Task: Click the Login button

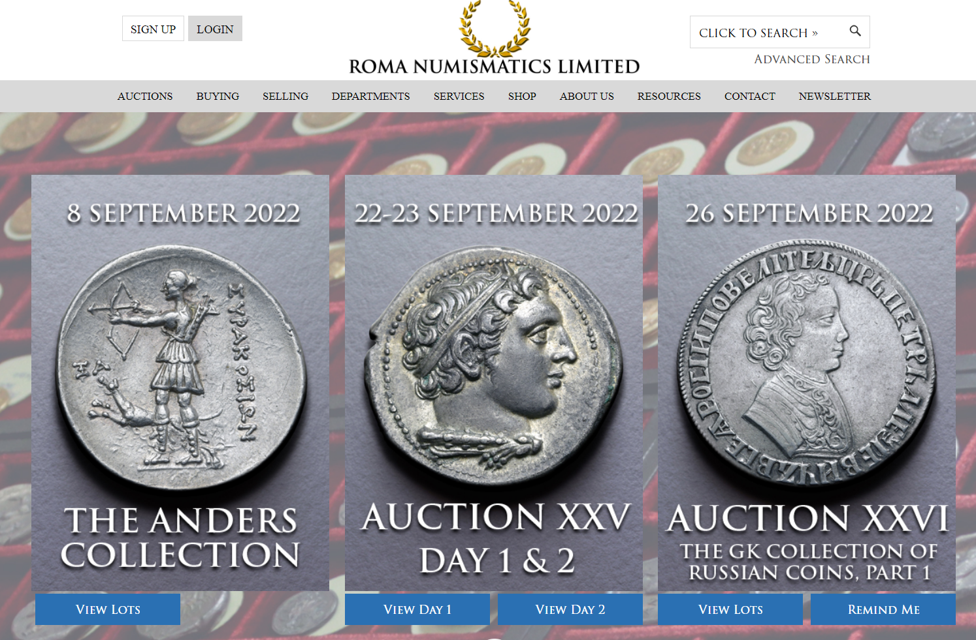Action: click(215, 29)
